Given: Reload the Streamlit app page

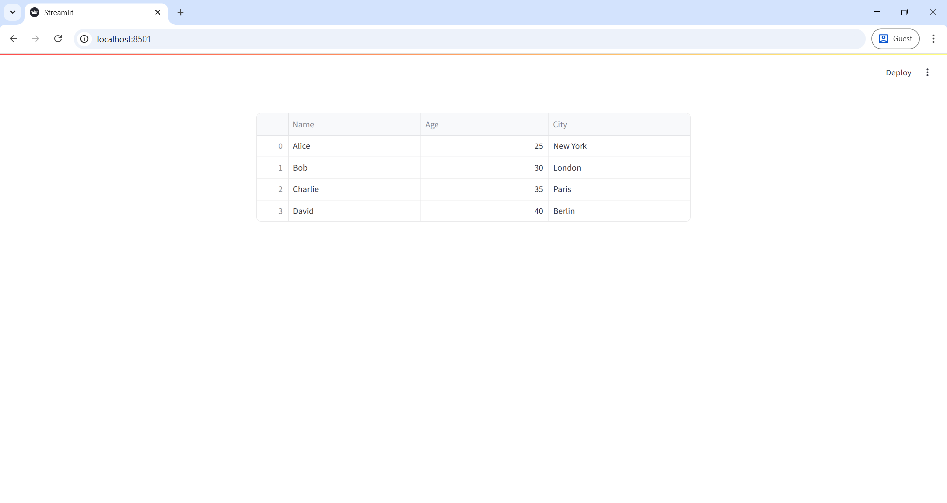Looking at the screenshot, I should 58,39.
